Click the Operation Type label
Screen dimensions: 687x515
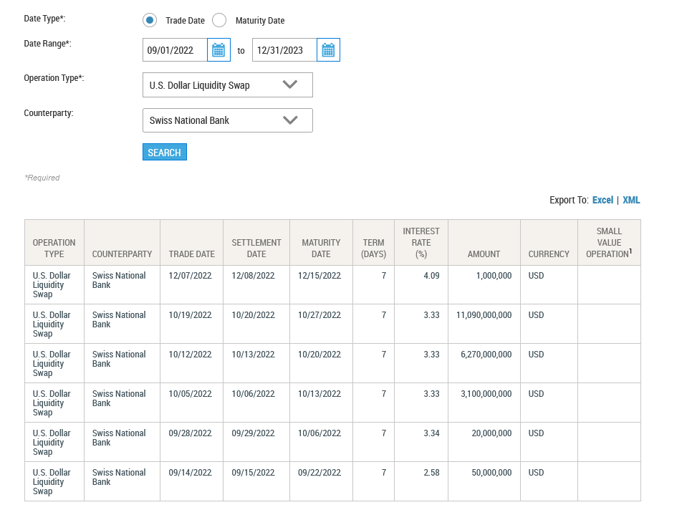(x=54, y=78)
